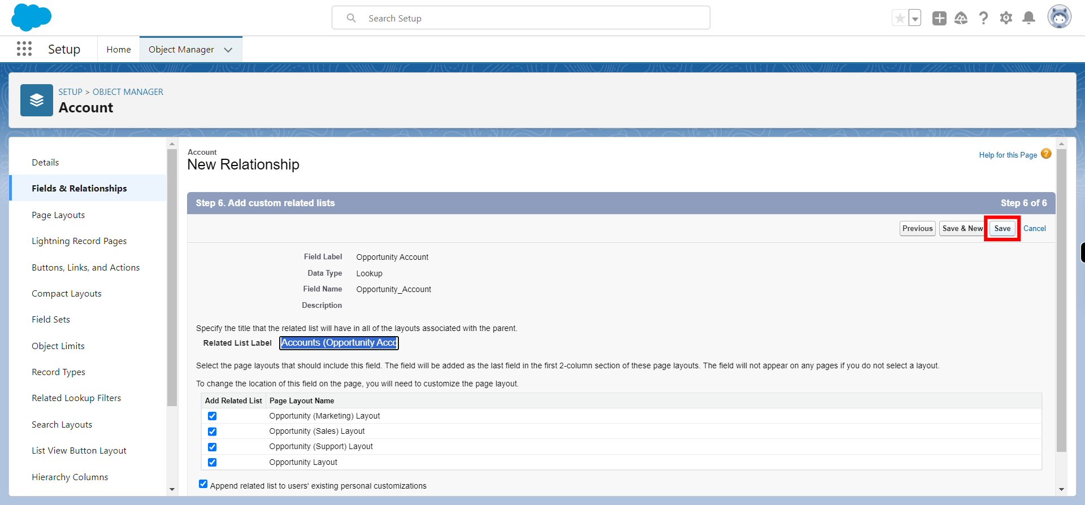Click main content scrollbar up arrow
Viewport: 1085px width, 505px height.
tap(1061, 144)
